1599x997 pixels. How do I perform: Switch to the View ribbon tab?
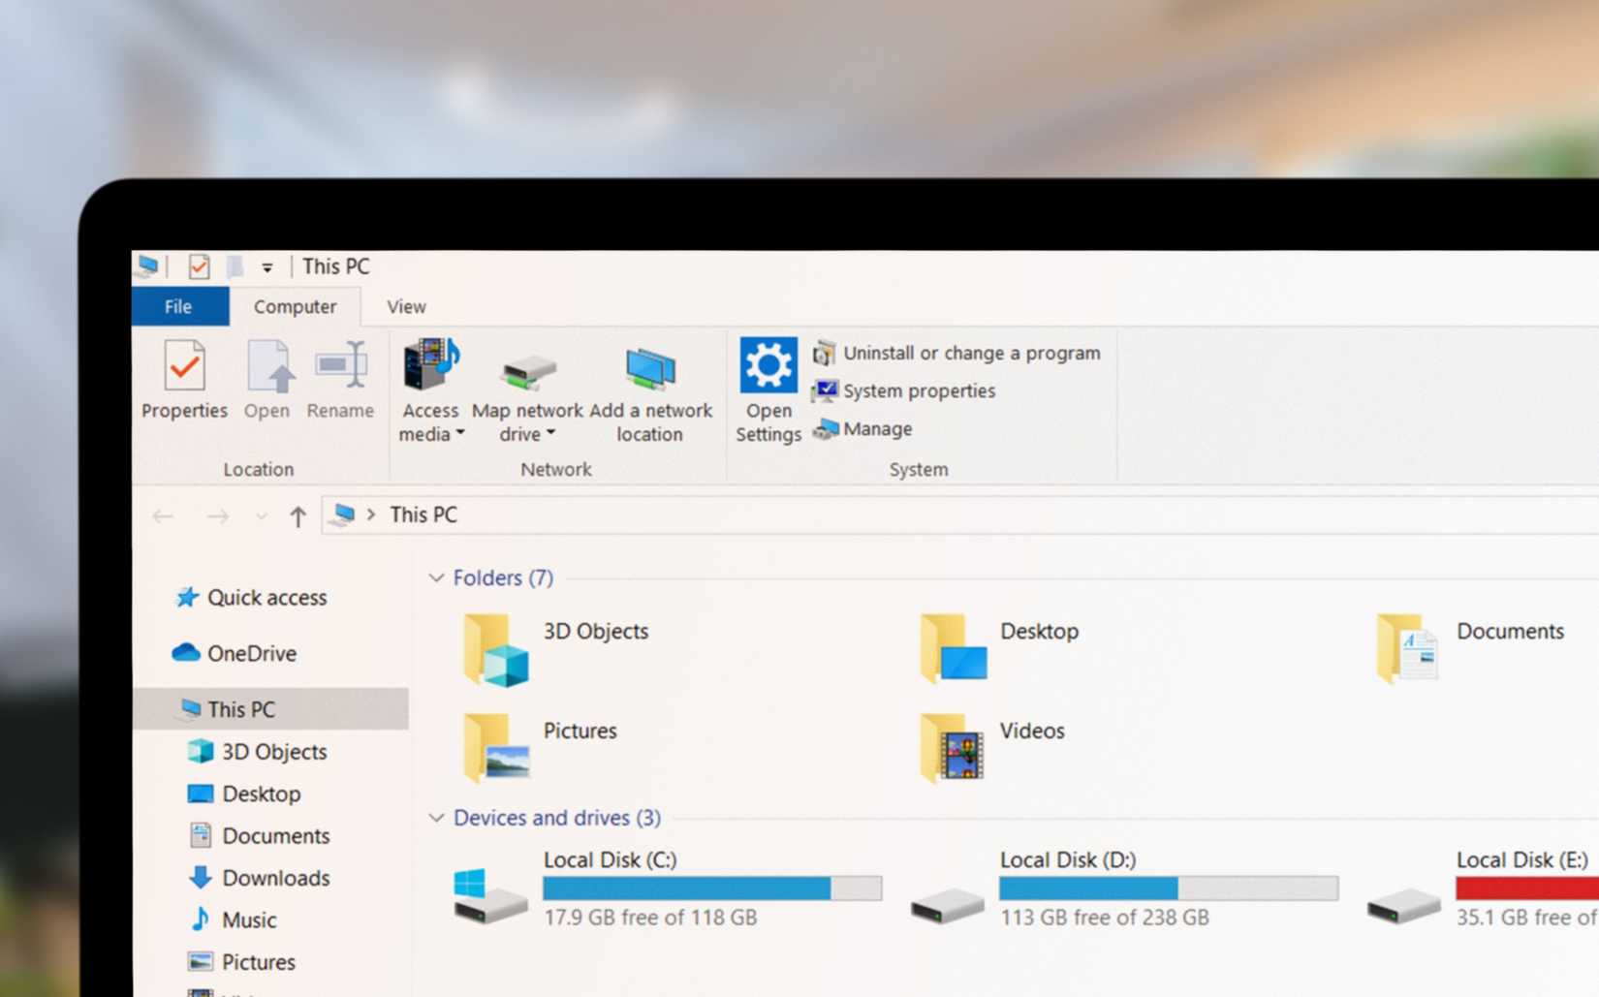point(405,306)
